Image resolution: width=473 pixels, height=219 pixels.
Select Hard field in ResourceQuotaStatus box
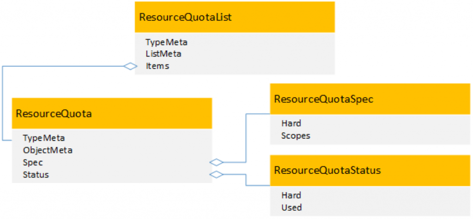tap(291, 195)
